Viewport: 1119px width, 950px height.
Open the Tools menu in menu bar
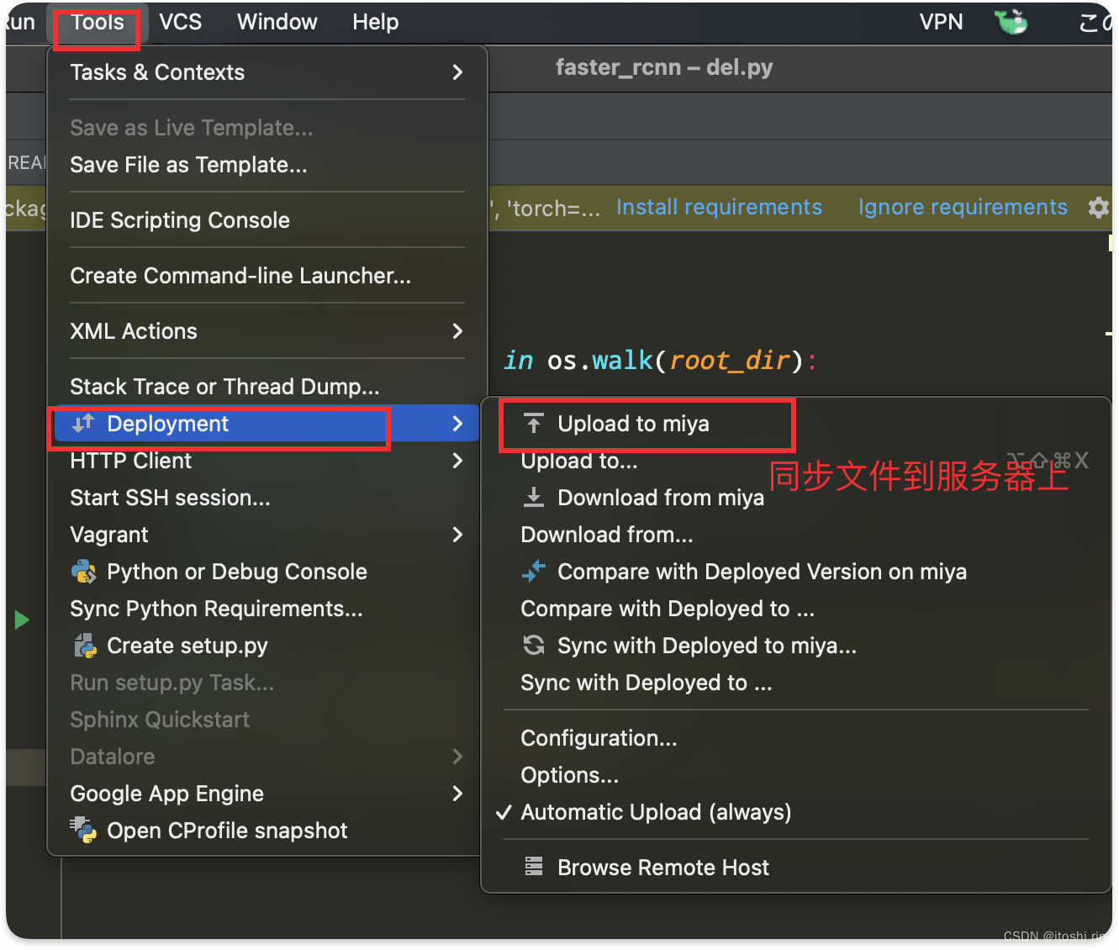click(97, 23)
